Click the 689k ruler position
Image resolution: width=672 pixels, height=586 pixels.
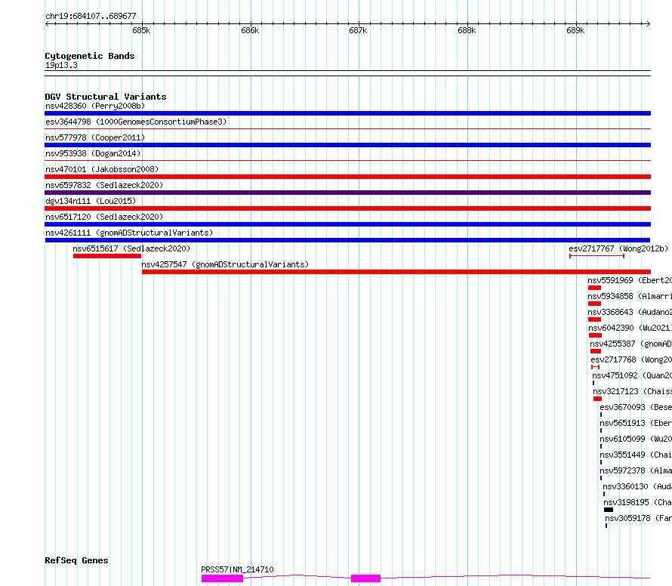coord(575,30)
